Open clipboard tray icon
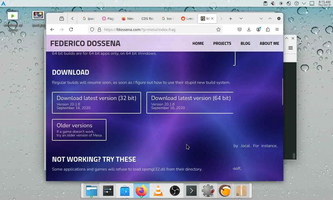333x200 pixels. (265, 3)
